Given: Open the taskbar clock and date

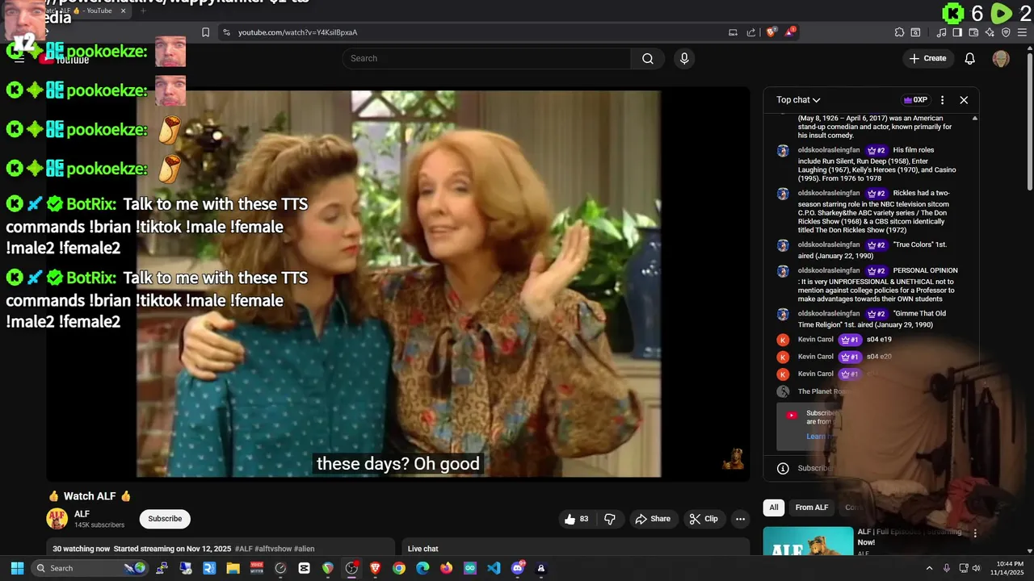Looking at the screenshot, I should coord(1007,568).
